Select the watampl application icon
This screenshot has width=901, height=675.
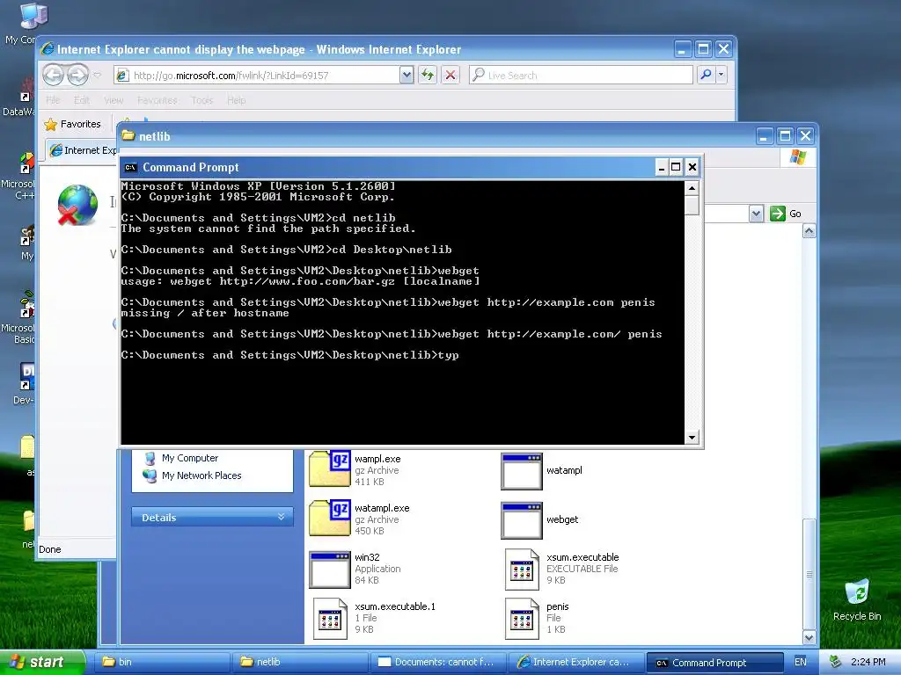pyautogui.click(x=522, y=471)
